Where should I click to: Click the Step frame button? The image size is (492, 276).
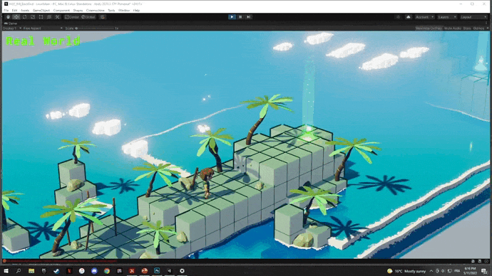(x=248, y=17)
